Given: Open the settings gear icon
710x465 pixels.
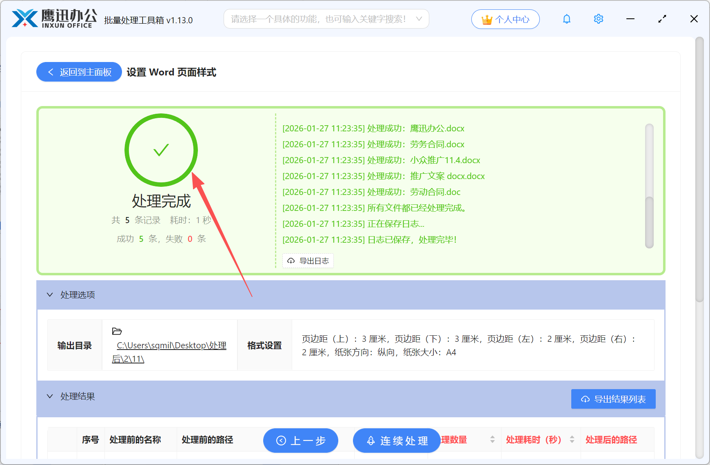Looking at the screenshot, I should tap(598, 19).
